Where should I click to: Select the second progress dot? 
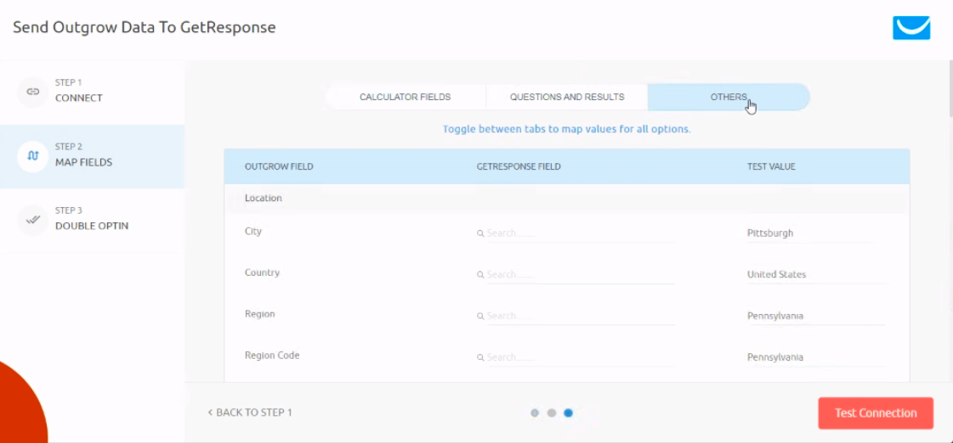tap(552, 412)
